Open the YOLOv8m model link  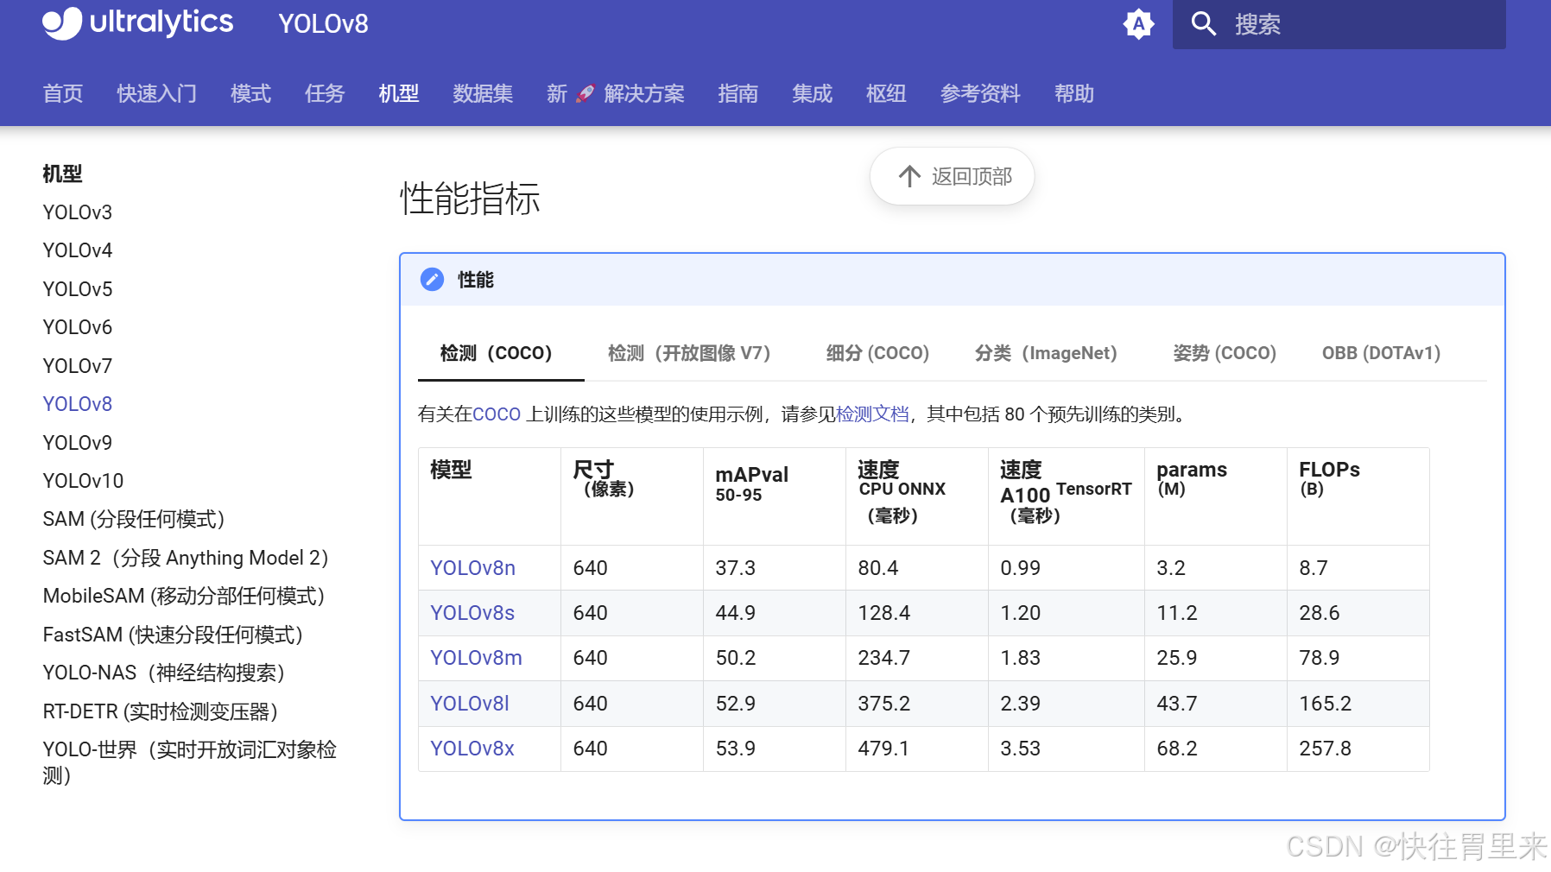pos(476,658)
